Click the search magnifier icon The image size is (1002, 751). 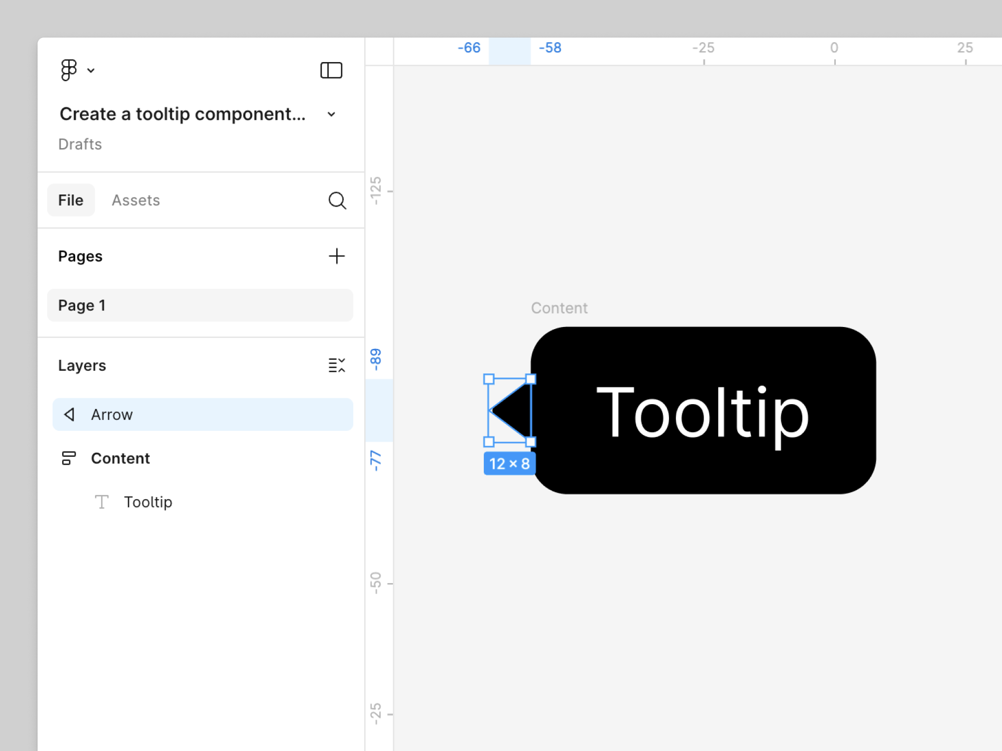click(337, 200)
